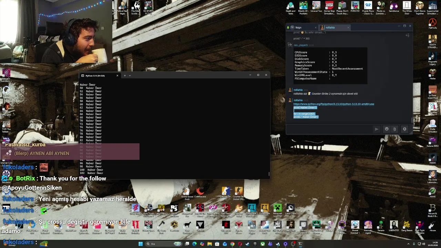Open Death and Taxes desktop shortcut
The image size is (441, 248).
290,8
